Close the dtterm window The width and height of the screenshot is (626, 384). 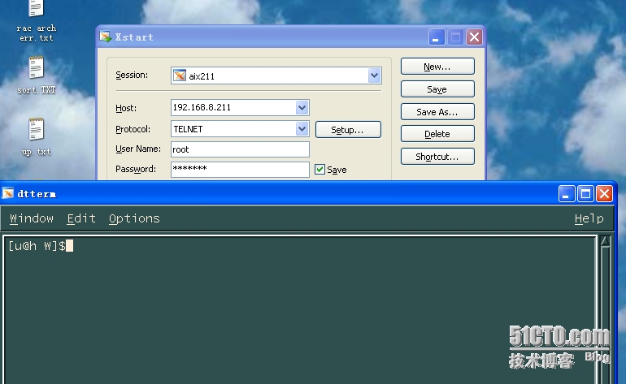pyautogui.click(x=604, y=194)
